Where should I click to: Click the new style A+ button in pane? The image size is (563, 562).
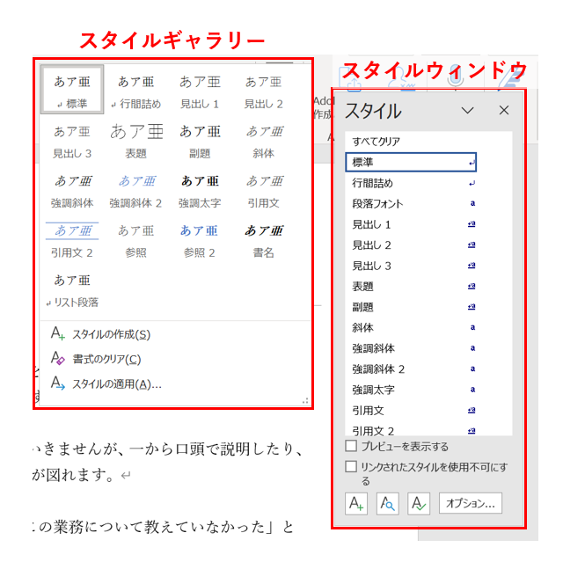pyautogui.click(x=356, y=504)
